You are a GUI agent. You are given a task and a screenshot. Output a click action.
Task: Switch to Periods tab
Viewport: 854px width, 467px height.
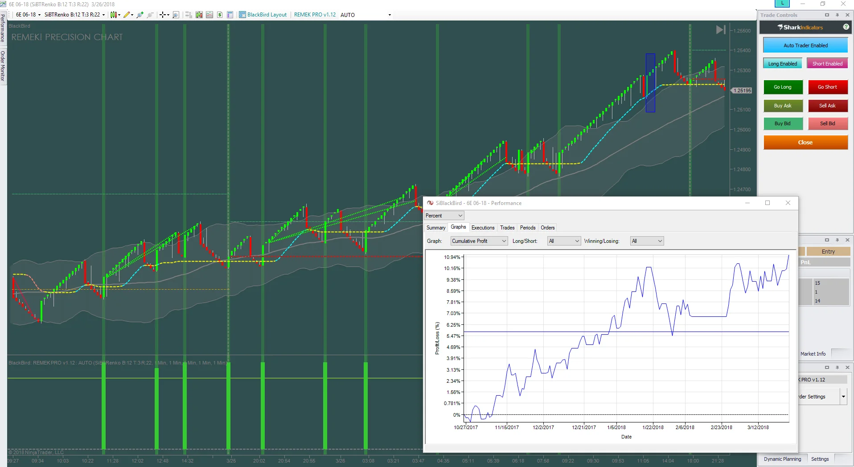(x=528, y=228)
